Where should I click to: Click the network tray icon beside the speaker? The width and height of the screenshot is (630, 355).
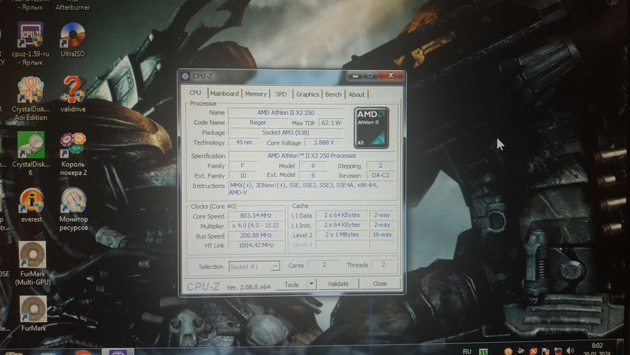coord(558,351)
